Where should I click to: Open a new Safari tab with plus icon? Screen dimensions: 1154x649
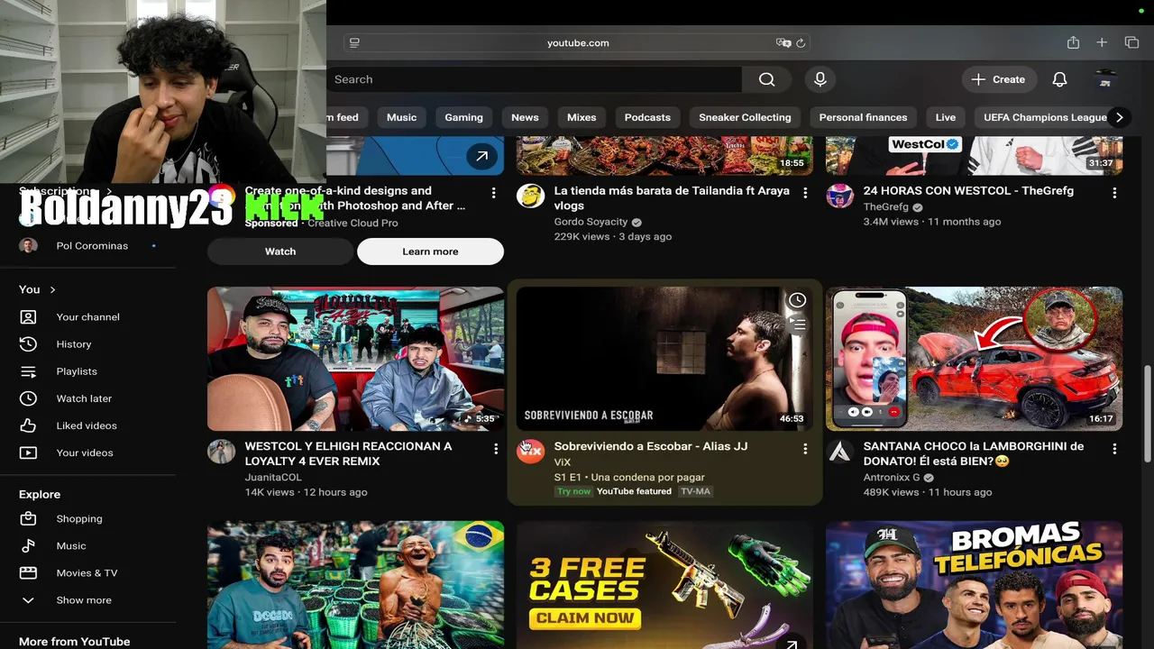(1102, 42)
